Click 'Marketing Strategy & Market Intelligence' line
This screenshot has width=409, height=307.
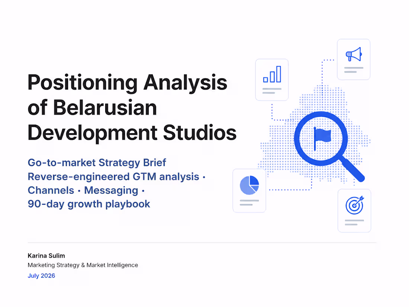(x=83, y=265)
